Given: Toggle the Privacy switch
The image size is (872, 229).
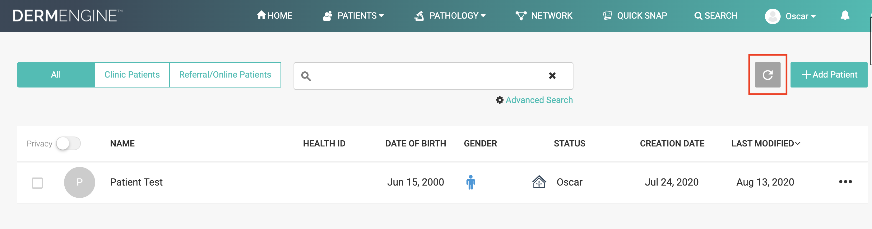Looking at the screenshot, I should (68, 144).
